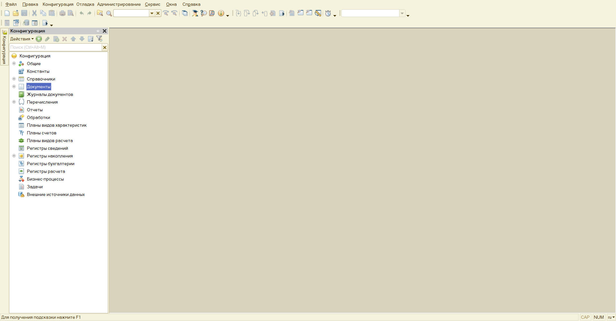Click the subsystem filter funnel icon
The image size is (616, 321).
(99, 39)
